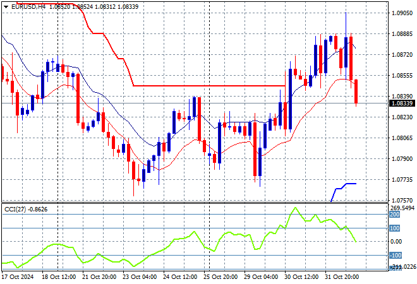Click the 1.08720 price axis label
417x284 pixels.
tap(402, 55)
